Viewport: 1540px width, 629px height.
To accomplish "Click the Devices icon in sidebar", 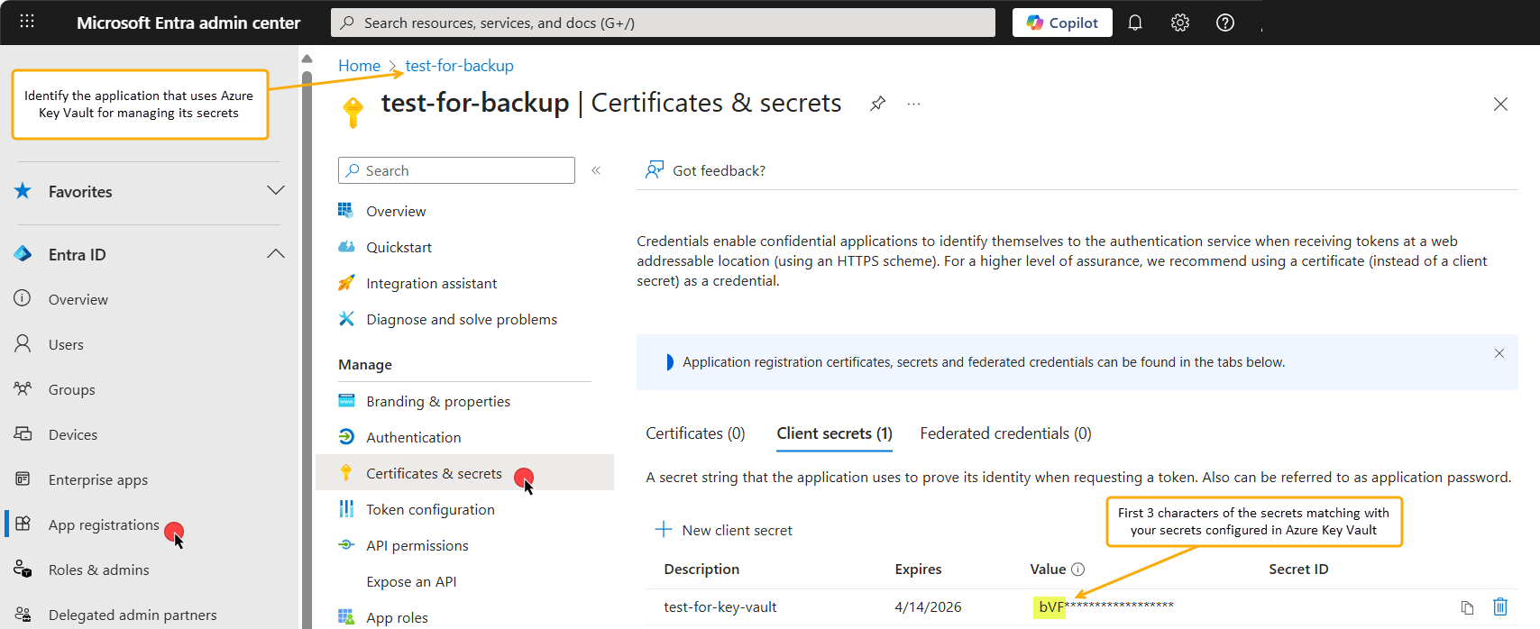I will 23,433.
